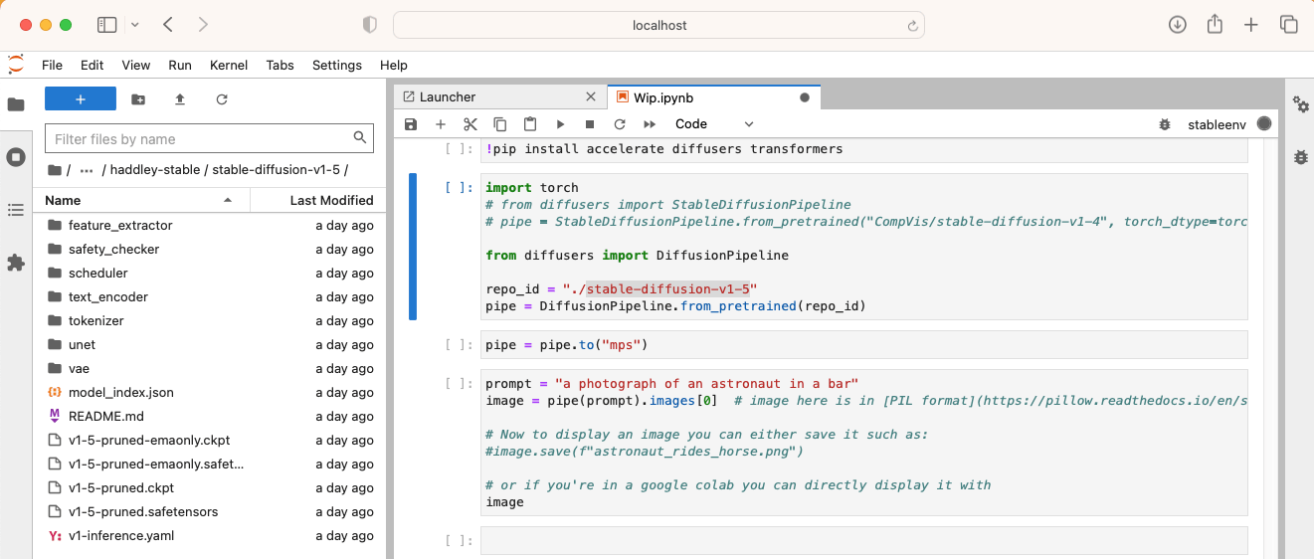
Task: Open the Code cell type dropdown
Action: click(x=714, y=124)
